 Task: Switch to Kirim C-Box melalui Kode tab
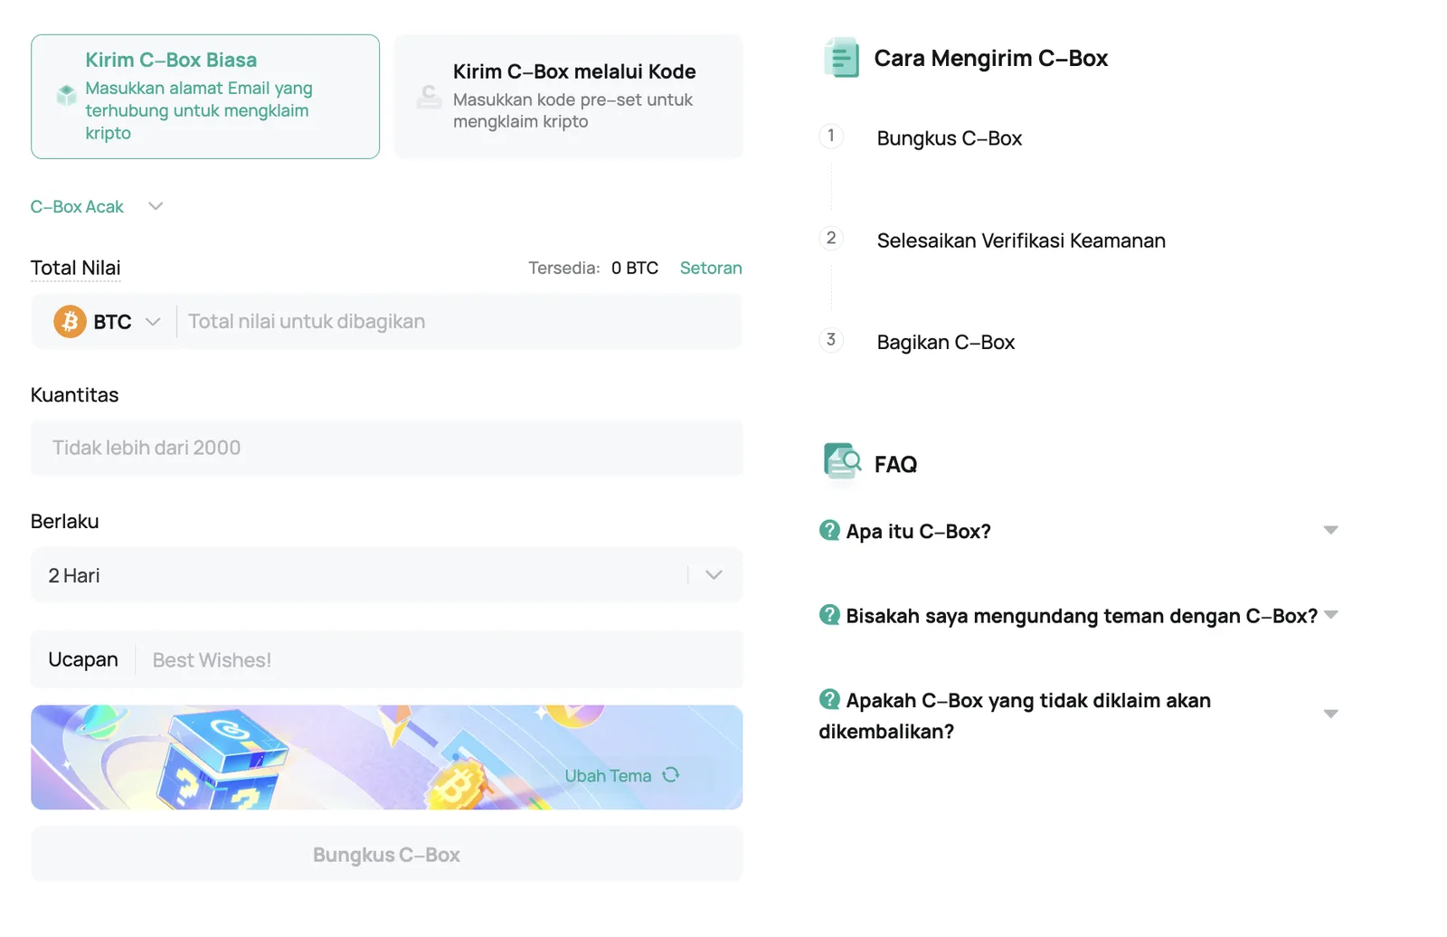[x=569, y=97]
